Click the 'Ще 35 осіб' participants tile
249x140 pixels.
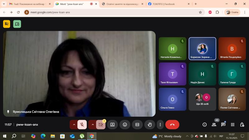point(202,99)
